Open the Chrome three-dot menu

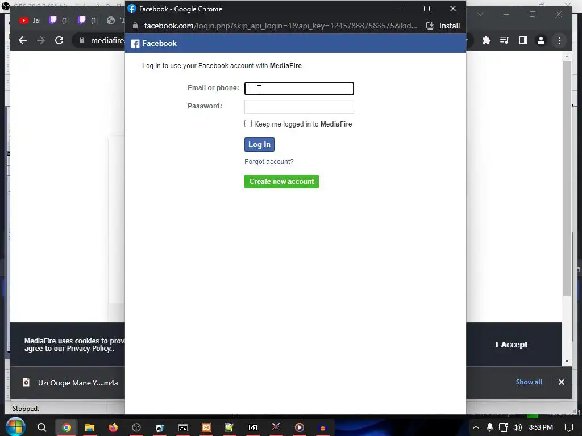click(x=559, y=40)
